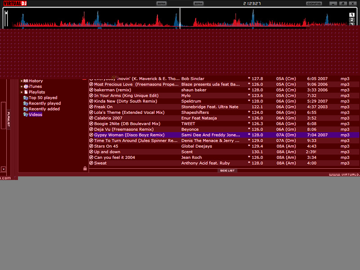Click the Playlists document icon in the tree
The image size is (360, 270).
click(x=26, y=92)
